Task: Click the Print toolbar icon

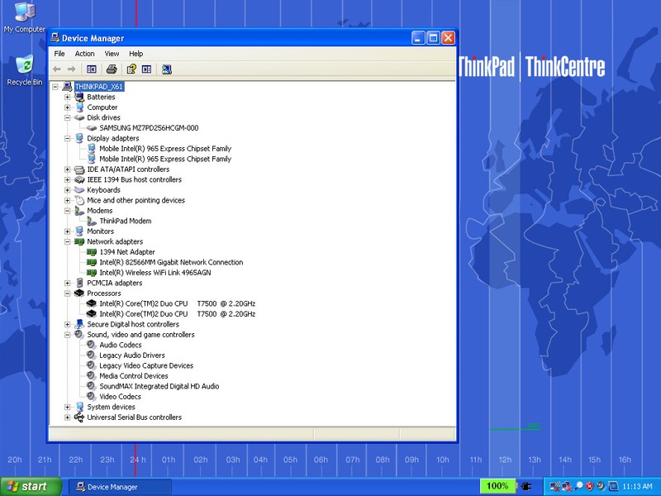Action: [112, 69]
